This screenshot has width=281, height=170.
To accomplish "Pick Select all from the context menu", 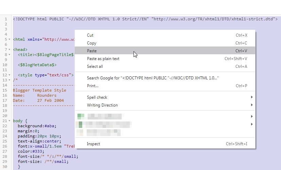I will point(95,67).
